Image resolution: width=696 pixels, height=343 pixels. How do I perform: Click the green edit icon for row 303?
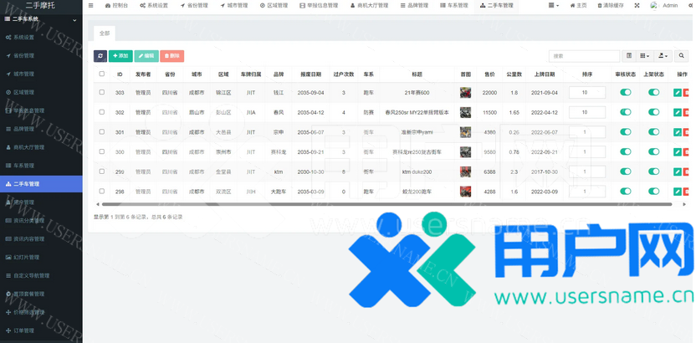[677, 93]
